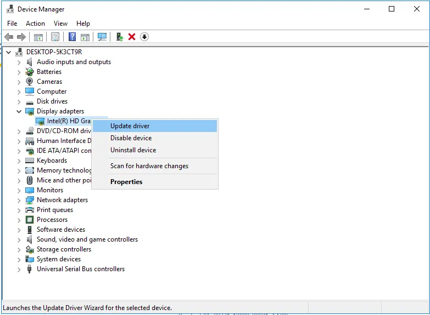The height and width of the screenshot is (315, 430).
Task: Select Update driver from context menu
Action: point(130,126)
